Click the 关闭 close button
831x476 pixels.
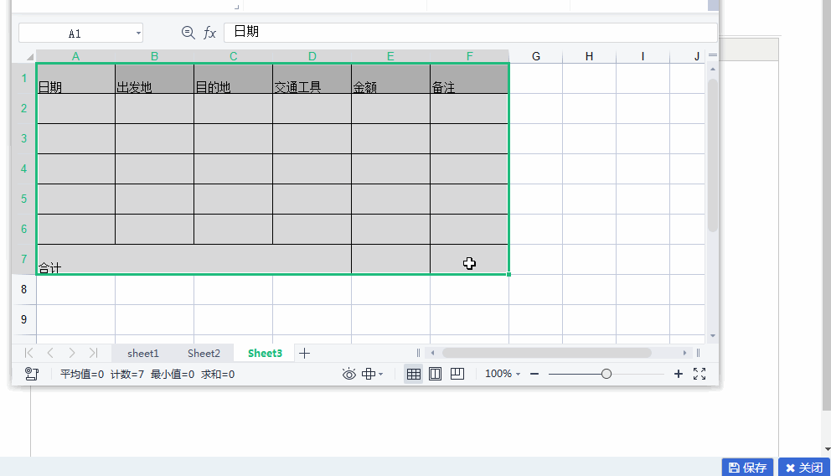click(x=804, y=468)
